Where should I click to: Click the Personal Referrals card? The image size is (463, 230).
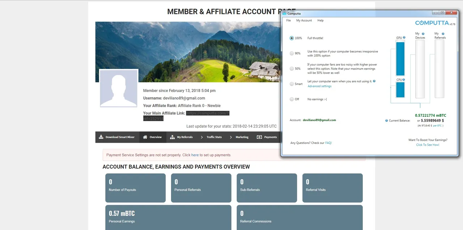[x=201, y=188]
